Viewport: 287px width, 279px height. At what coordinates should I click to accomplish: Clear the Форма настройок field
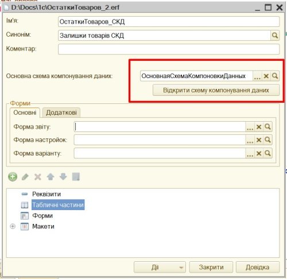tap(259, 140)
